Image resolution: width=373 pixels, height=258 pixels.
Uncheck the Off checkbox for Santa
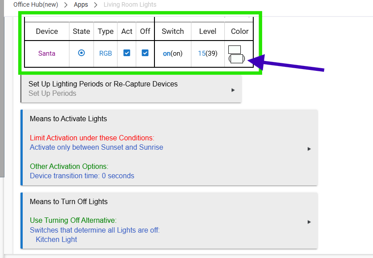tap(145, 53)
